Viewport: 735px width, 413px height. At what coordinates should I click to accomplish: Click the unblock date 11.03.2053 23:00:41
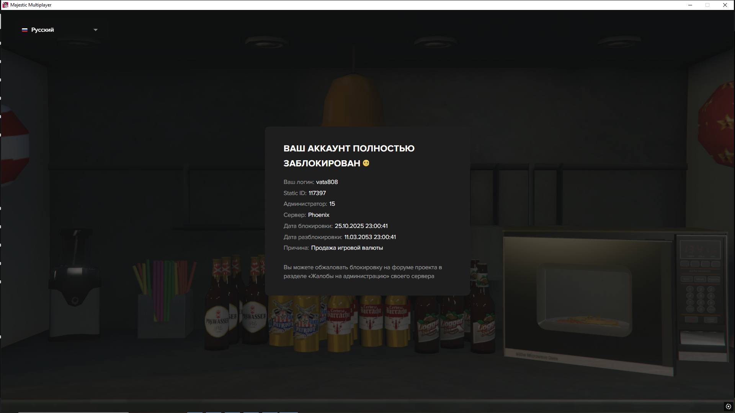370,237
